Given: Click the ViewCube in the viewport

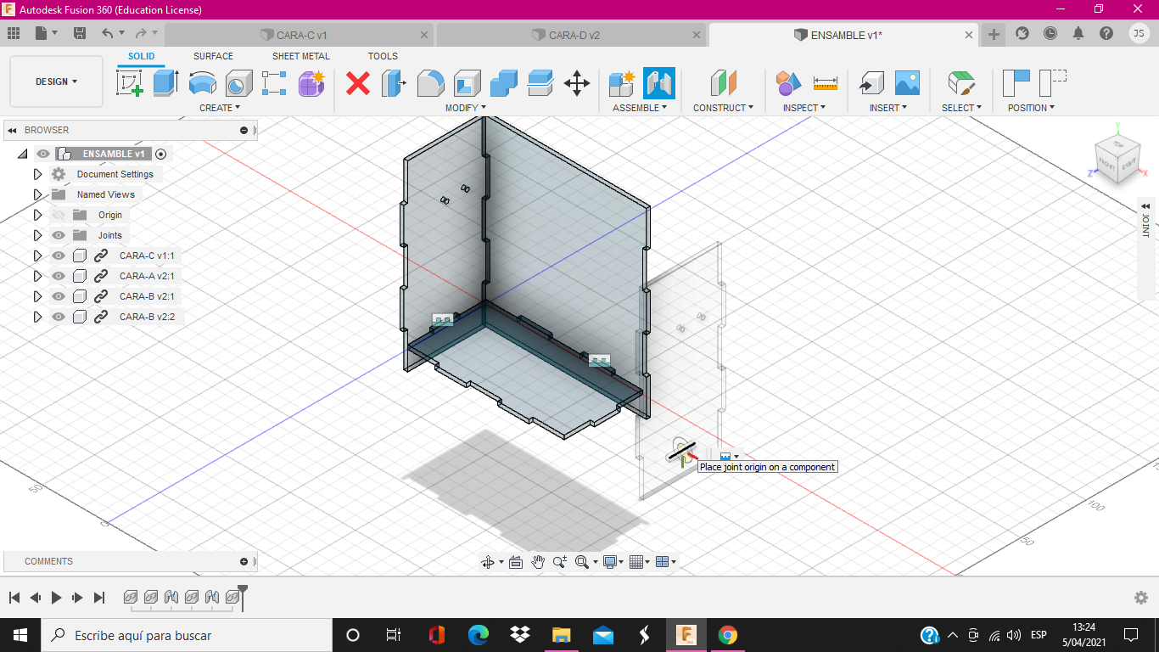Looking at the screenshot, I should [x=1117, y=158].
